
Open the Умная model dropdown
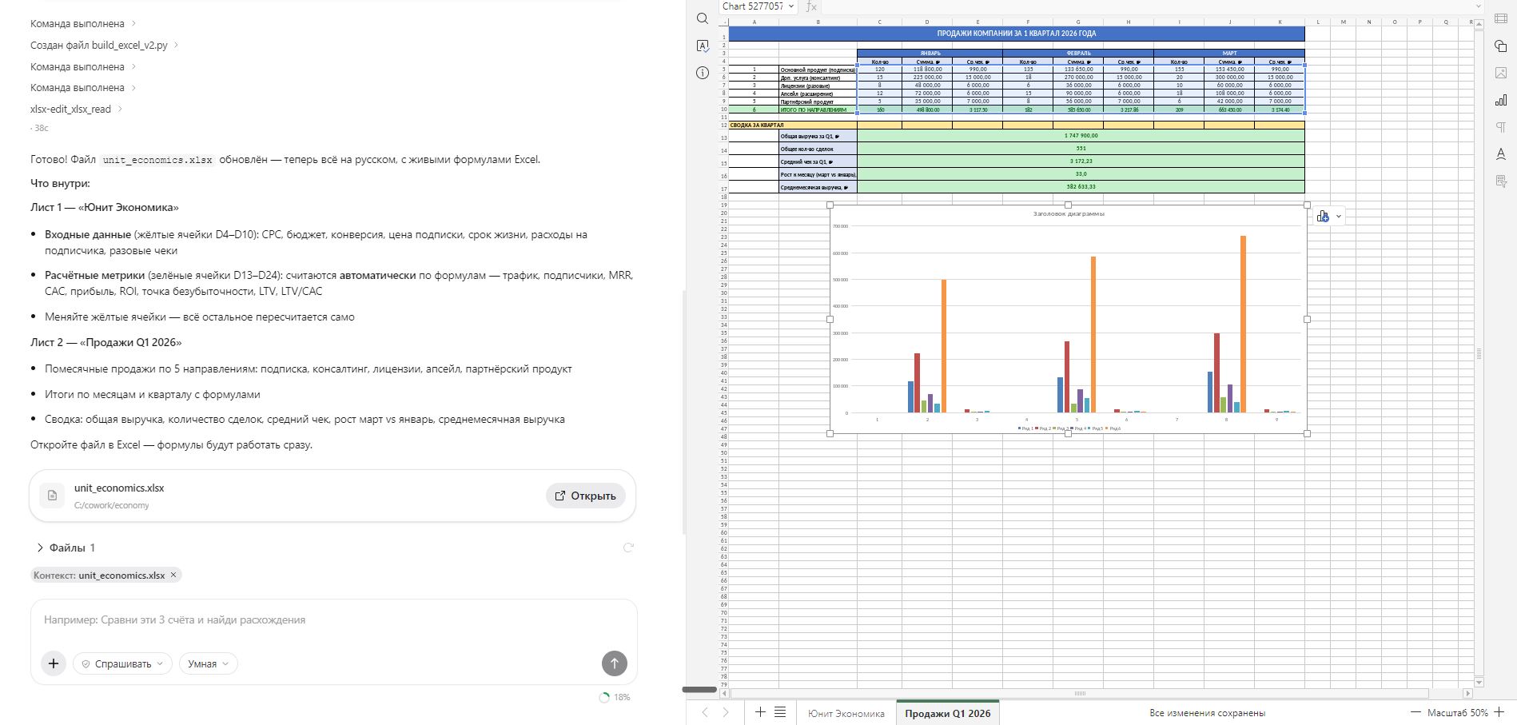(x=208, y=663)
